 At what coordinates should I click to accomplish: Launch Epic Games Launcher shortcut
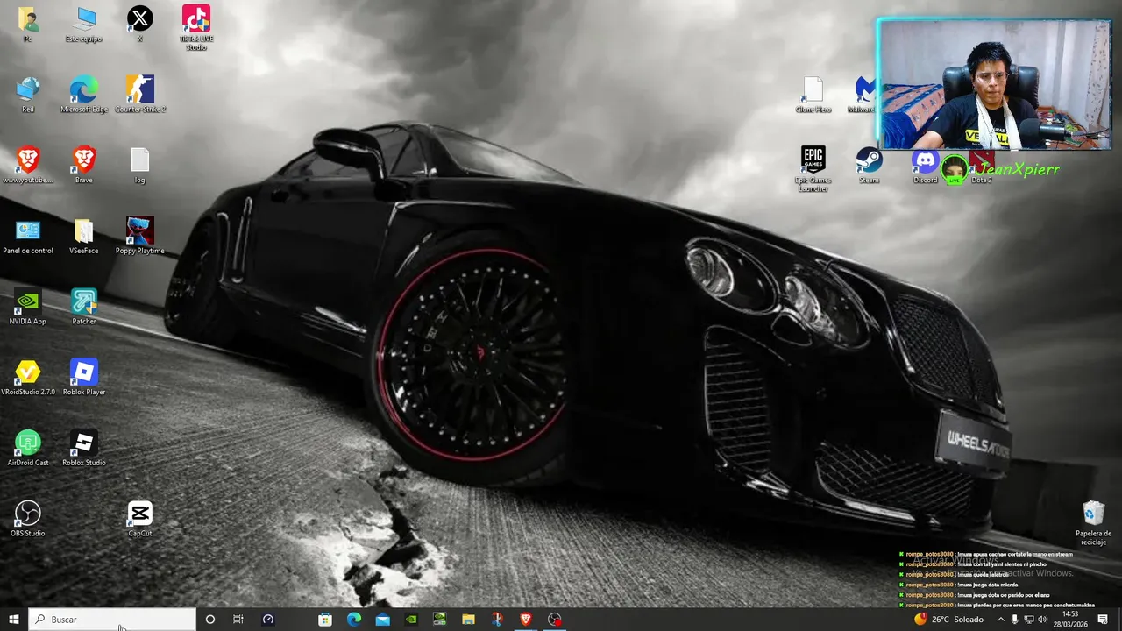pos(813,169)
